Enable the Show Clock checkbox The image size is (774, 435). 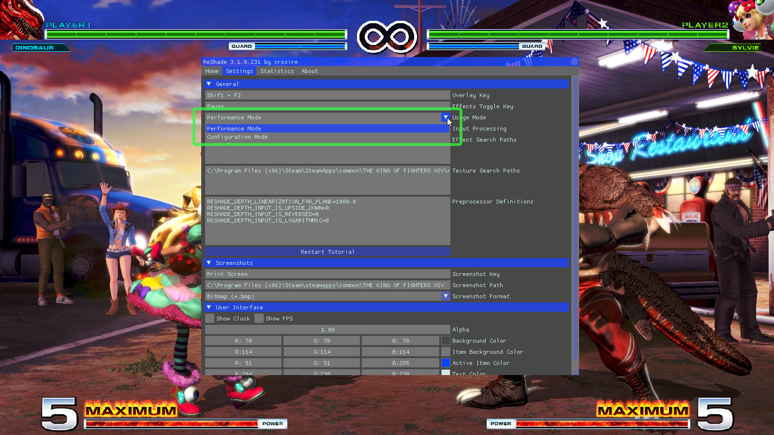209,319
